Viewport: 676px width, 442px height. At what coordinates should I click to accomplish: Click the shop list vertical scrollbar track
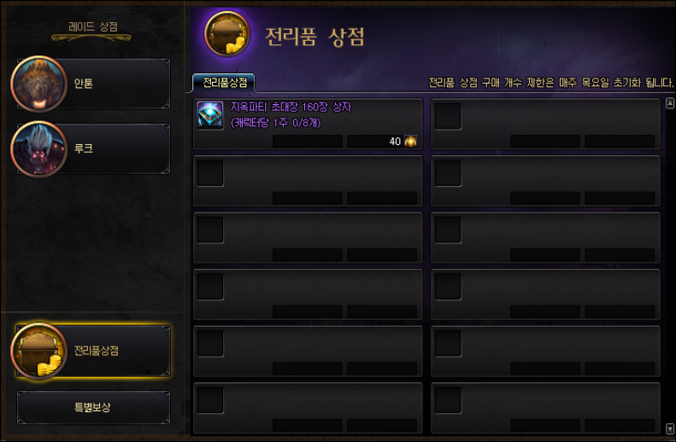click(x=669, y=265)
